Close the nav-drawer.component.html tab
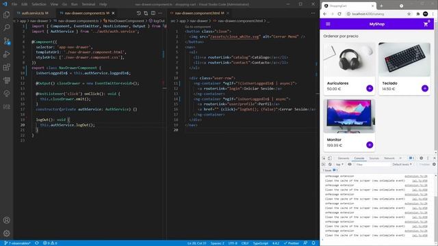The height and width of the screenshot is (246, 438). pos(228,13)
